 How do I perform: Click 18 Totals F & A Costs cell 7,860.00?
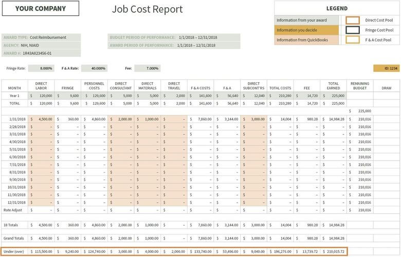tap(200, 225)
